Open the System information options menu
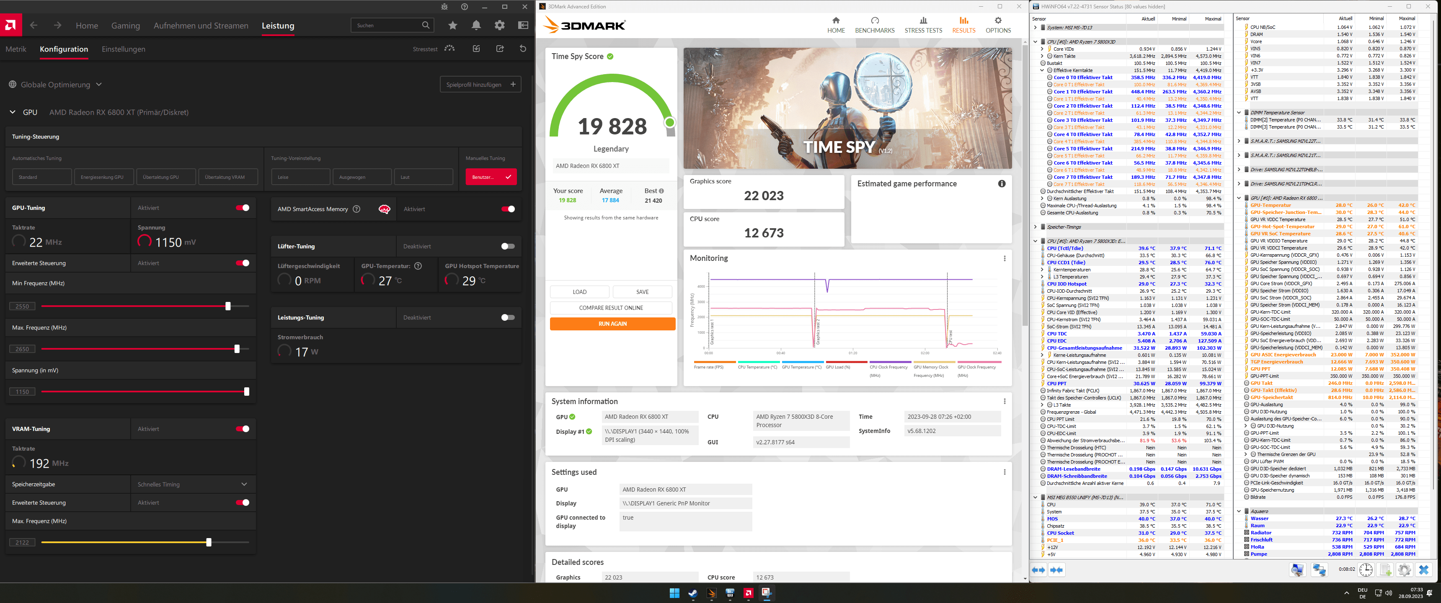Image resolution: width=1441 pixels, height=603 pixels. tap(1004, 402)
